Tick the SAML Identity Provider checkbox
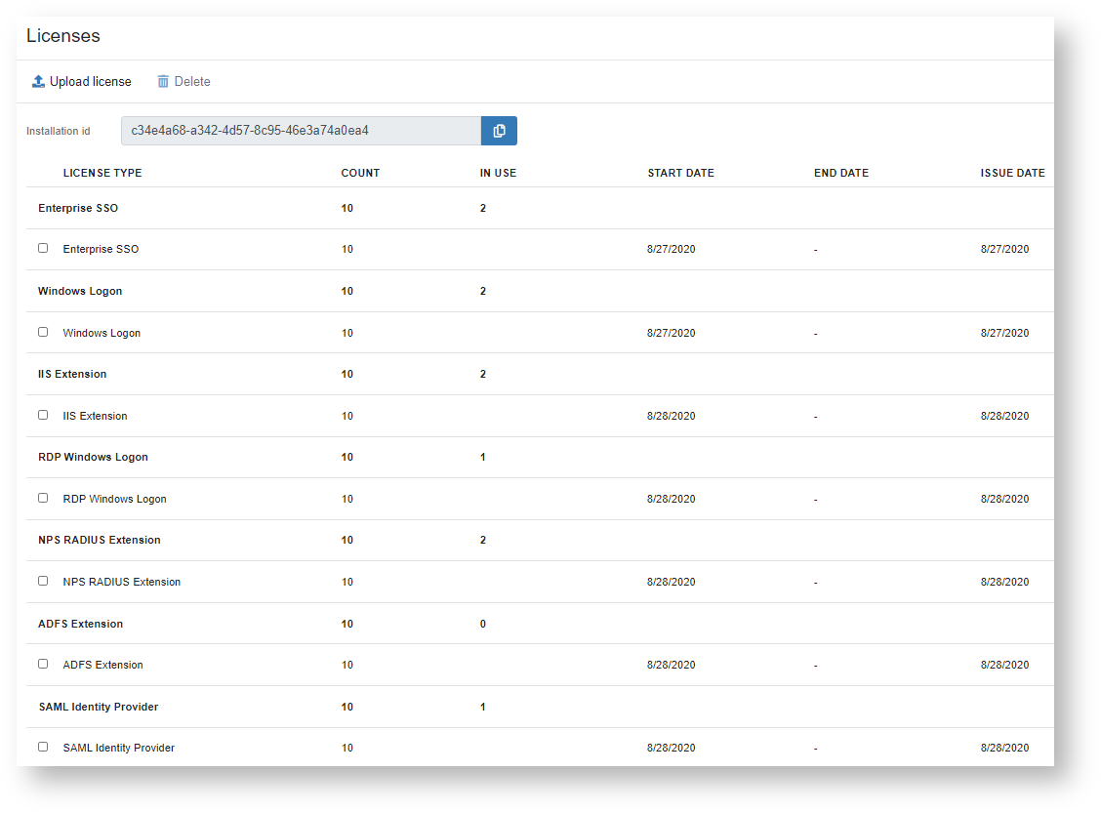Image resolution: width=1101 pixels, height=813 pixels. click(x=43, y=747)
